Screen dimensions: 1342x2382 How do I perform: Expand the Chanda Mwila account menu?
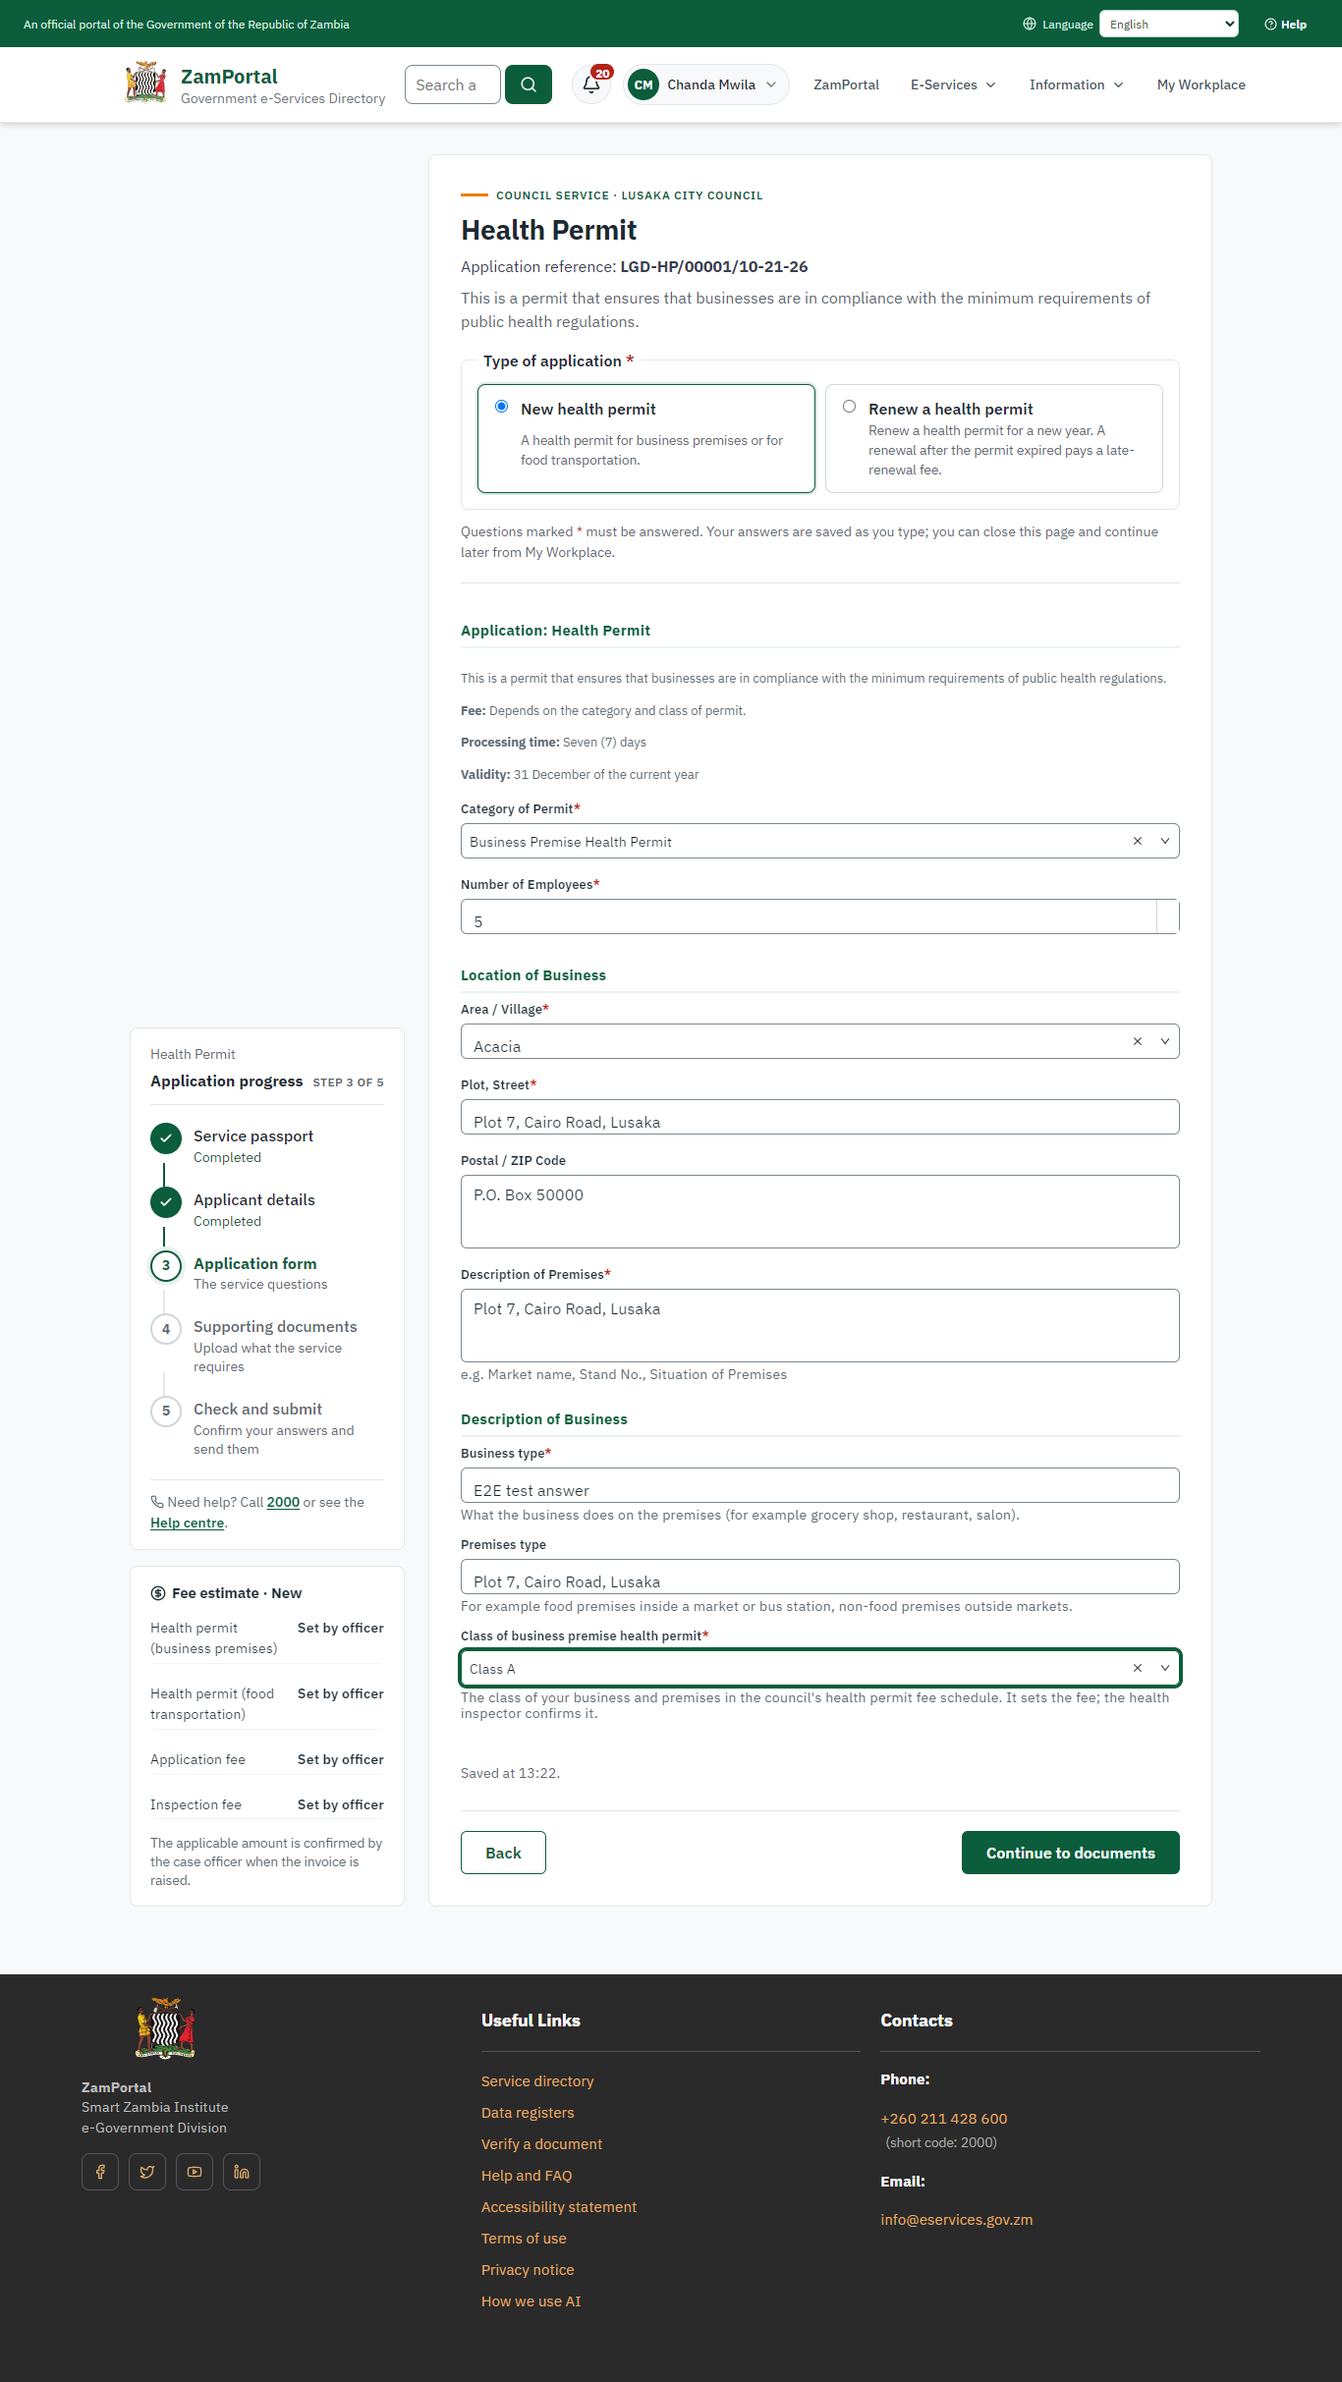(x=707, y=84)
